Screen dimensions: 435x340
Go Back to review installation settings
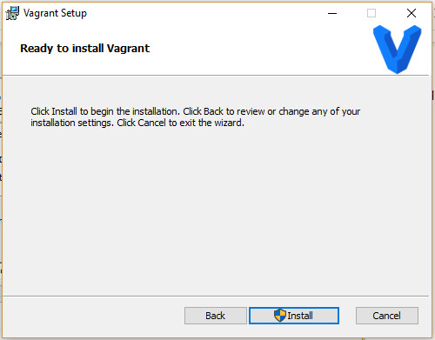pos(216,316)
